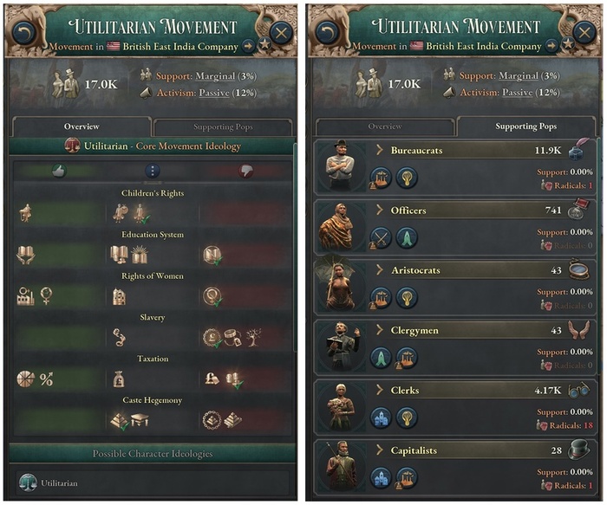This screenshot has width=607, height=505.
Task: Click the Bureaucrats pop portrait
Action: click(x=340, y=166)
